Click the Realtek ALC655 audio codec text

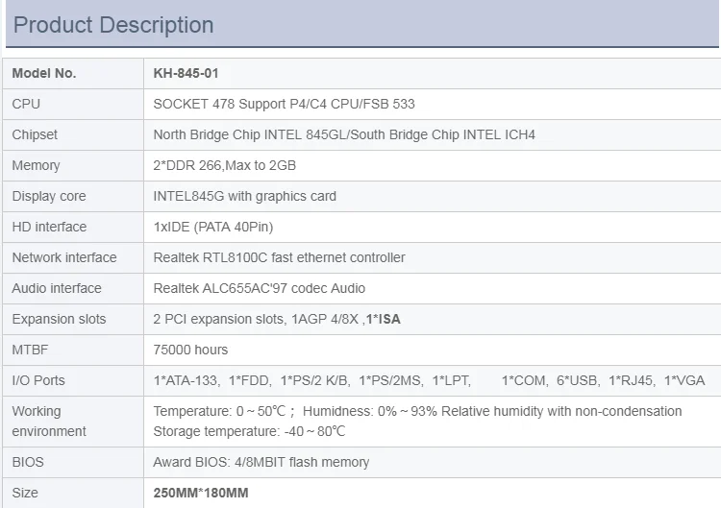259,288
